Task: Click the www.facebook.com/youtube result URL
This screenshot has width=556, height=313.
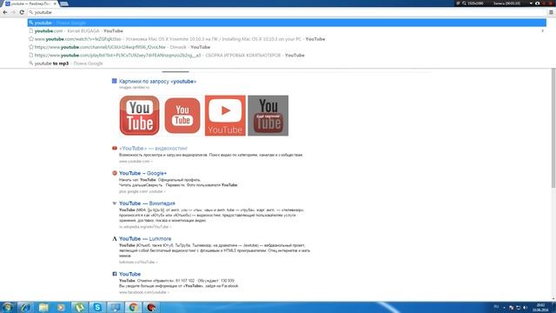Action: pyautogui.click(x=142, y=292)
